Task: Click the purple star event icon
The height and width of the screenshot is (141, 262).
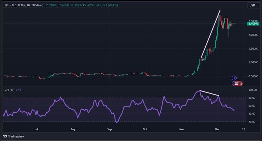Action: (234, 78)
